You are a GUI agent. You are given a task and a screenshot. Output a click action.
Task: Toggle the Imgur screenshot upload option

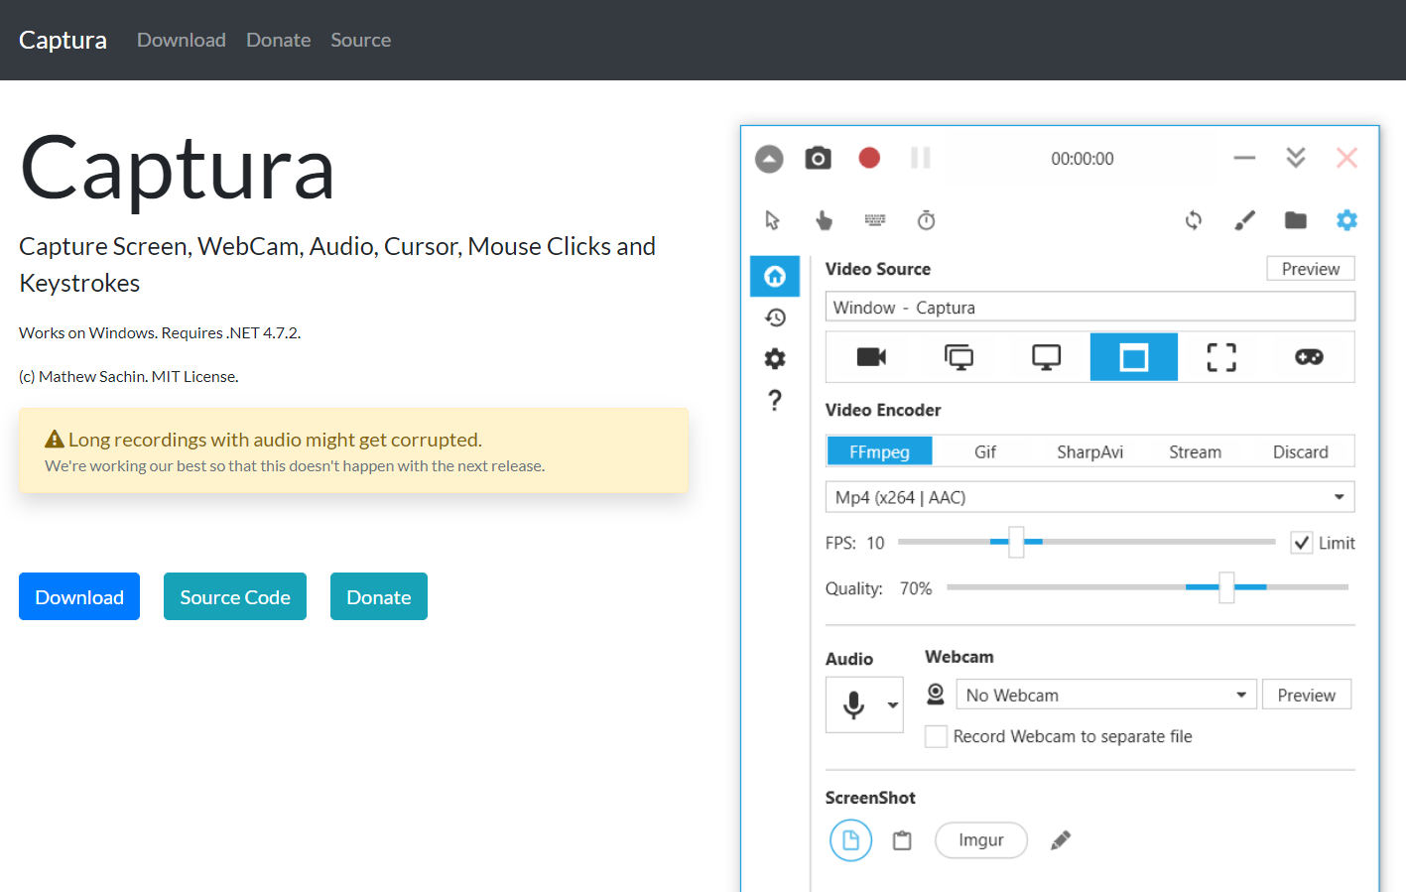[x=980, y=840]
